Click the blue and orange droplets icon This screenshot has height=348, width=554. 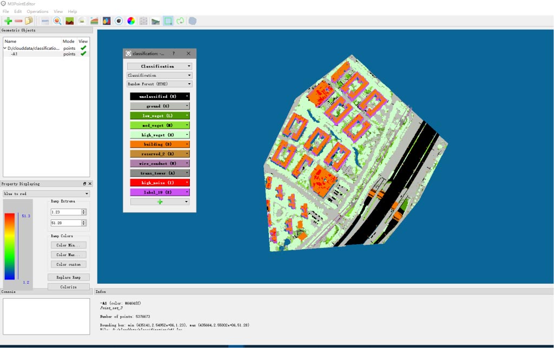(107, 21)
